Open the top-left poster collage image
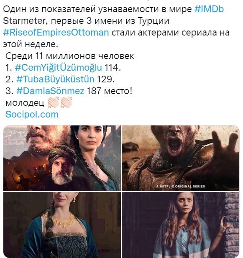This screenshot has height=258, width=243. click(x=62, y=158)
